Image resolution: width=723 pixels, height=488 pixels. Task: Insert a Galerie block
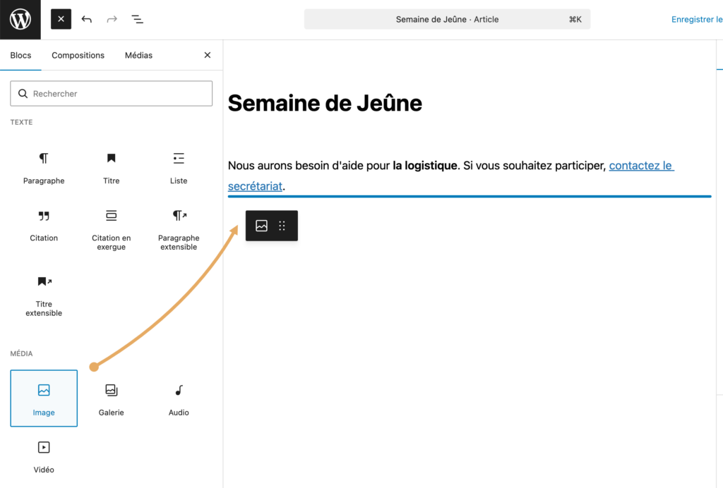111,398
